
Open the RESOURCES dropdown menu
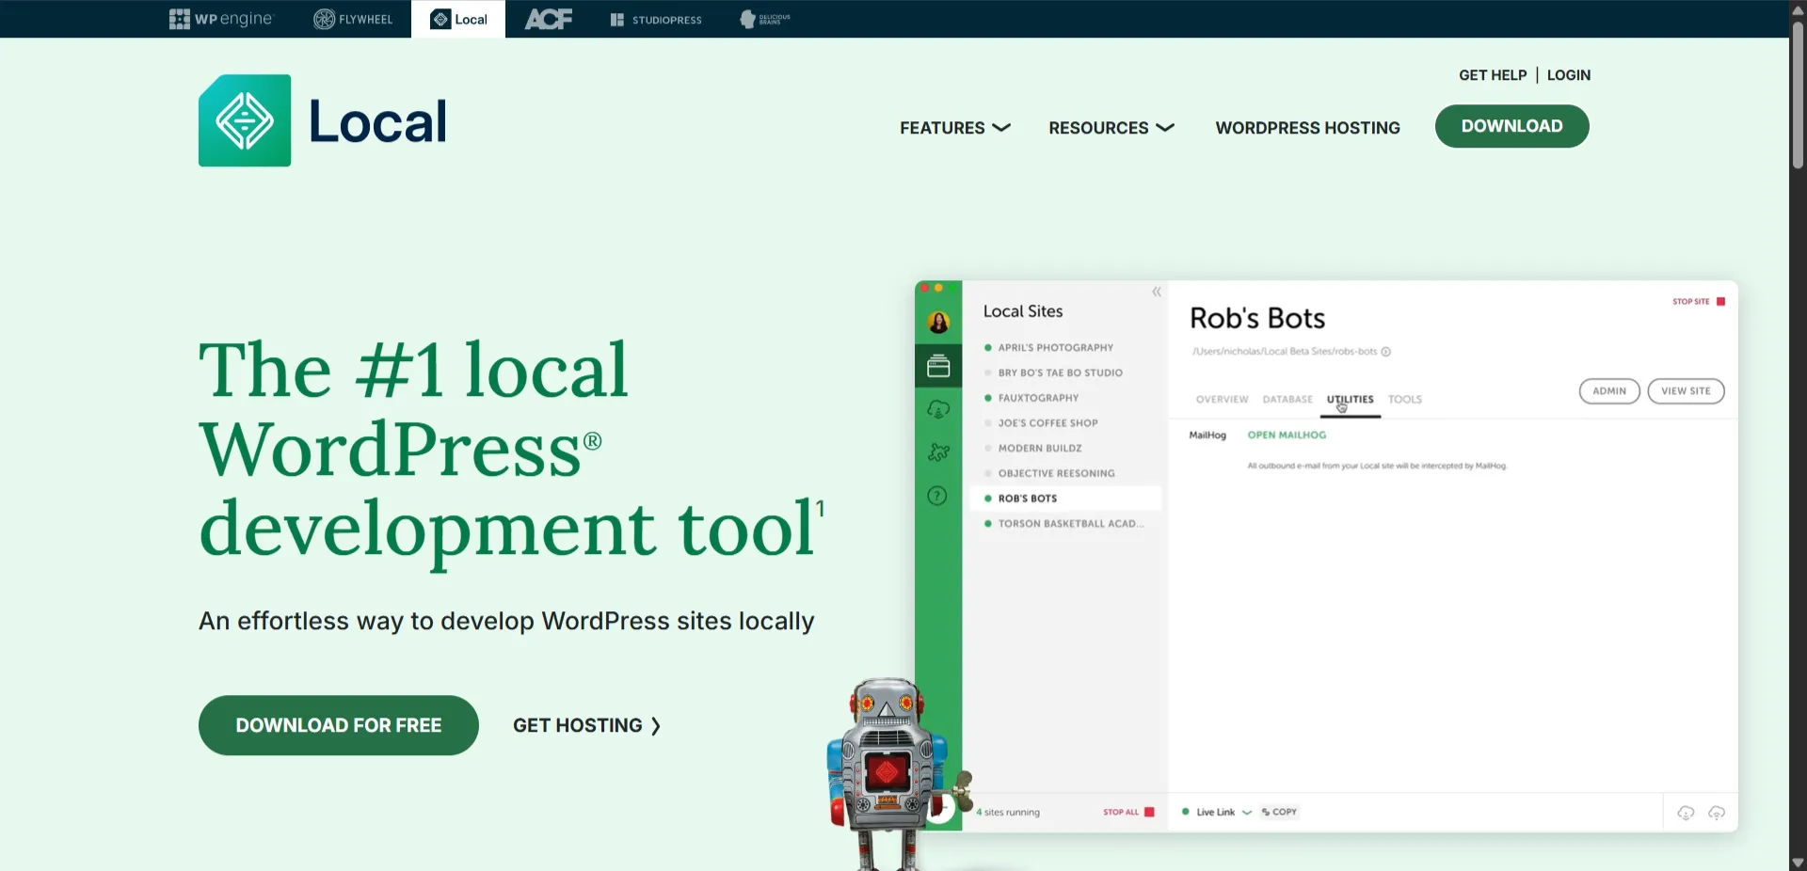[x=1110, y=128]
